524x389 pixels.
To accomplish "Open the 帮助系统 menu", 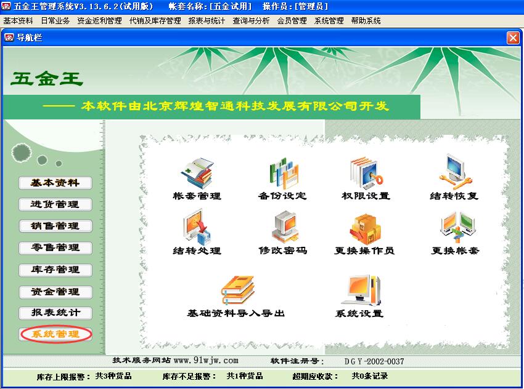I will click(x=366, y=21).
